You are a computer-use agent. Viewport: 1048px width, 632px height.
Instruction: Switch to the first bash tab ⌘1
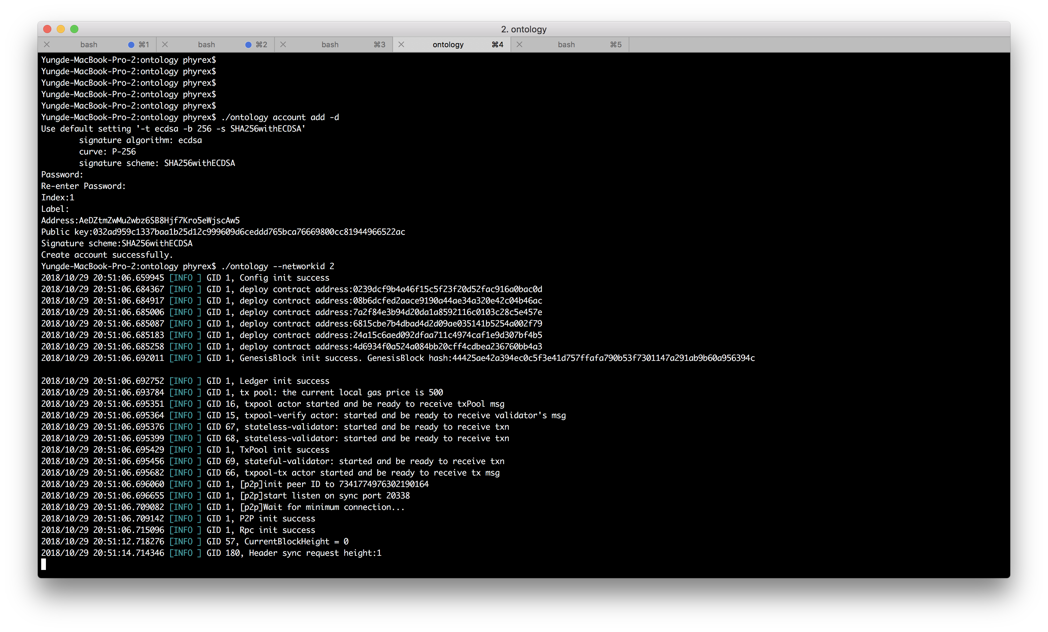[x=97, y=45]
